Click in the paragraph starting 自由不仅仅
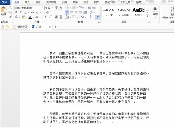 [96, 75]
